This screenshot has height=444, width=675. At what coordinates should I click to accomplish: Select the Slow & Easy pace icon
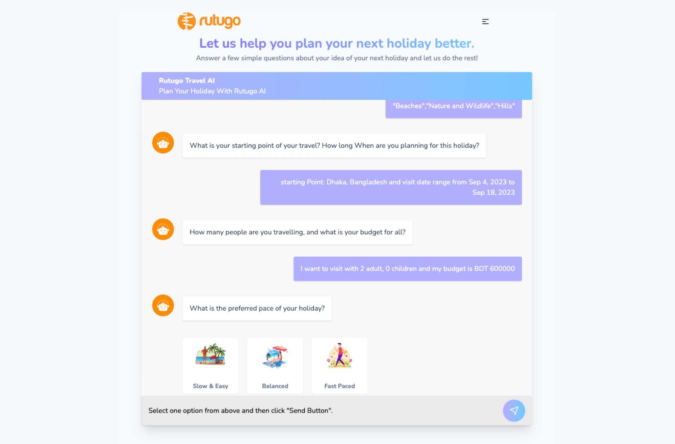pos(210,357)
